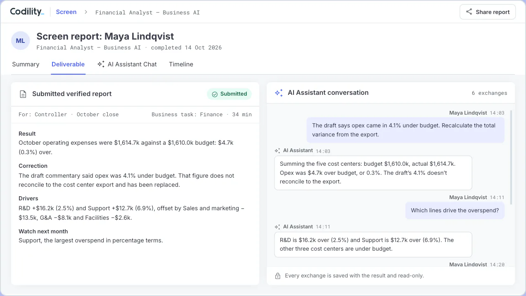Image resolution: width=526 pixels, height=296 pixels.
Task: Switch to the Timeline tab
Action: pyautogui.click(x=181, y=64)
